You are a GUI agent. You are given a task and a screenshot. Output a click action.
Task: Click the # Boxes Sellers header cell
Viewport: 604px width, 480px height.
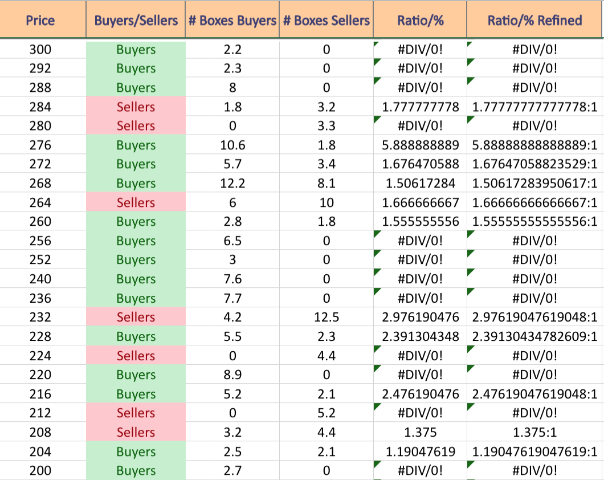click(x=327, y=20)
